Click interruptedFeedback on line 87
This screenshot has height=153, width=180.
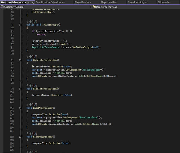44,44
